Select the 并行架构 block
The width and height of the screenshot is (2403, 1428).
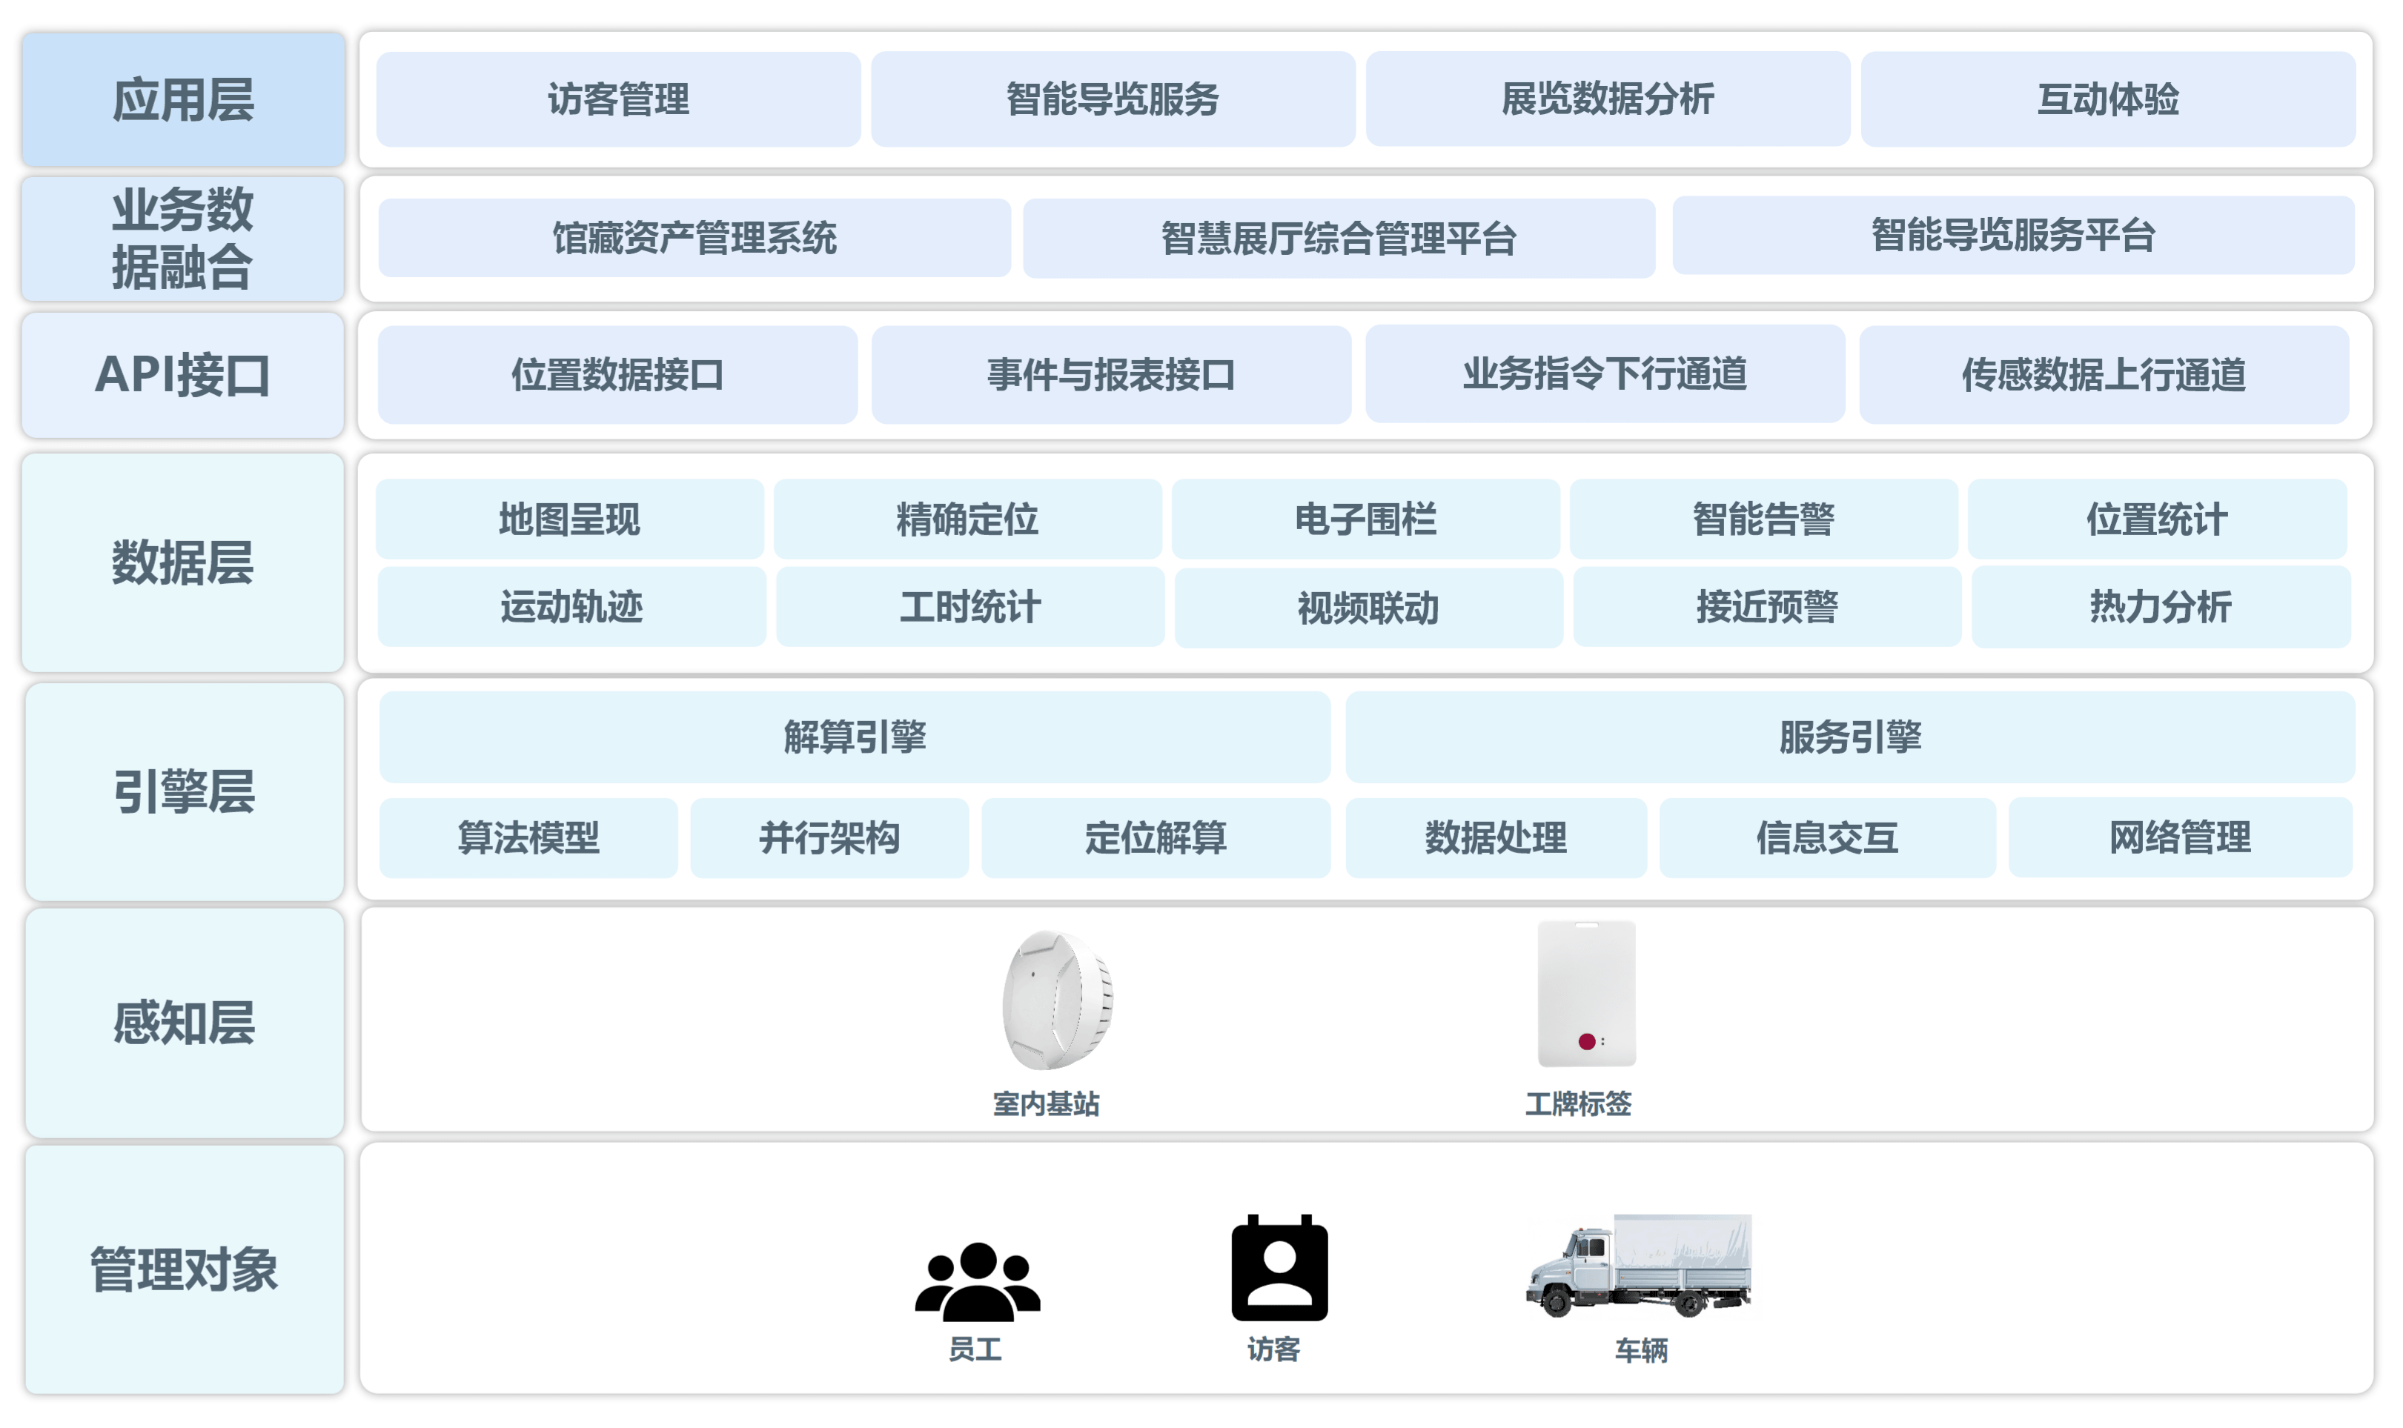(829, 837)
